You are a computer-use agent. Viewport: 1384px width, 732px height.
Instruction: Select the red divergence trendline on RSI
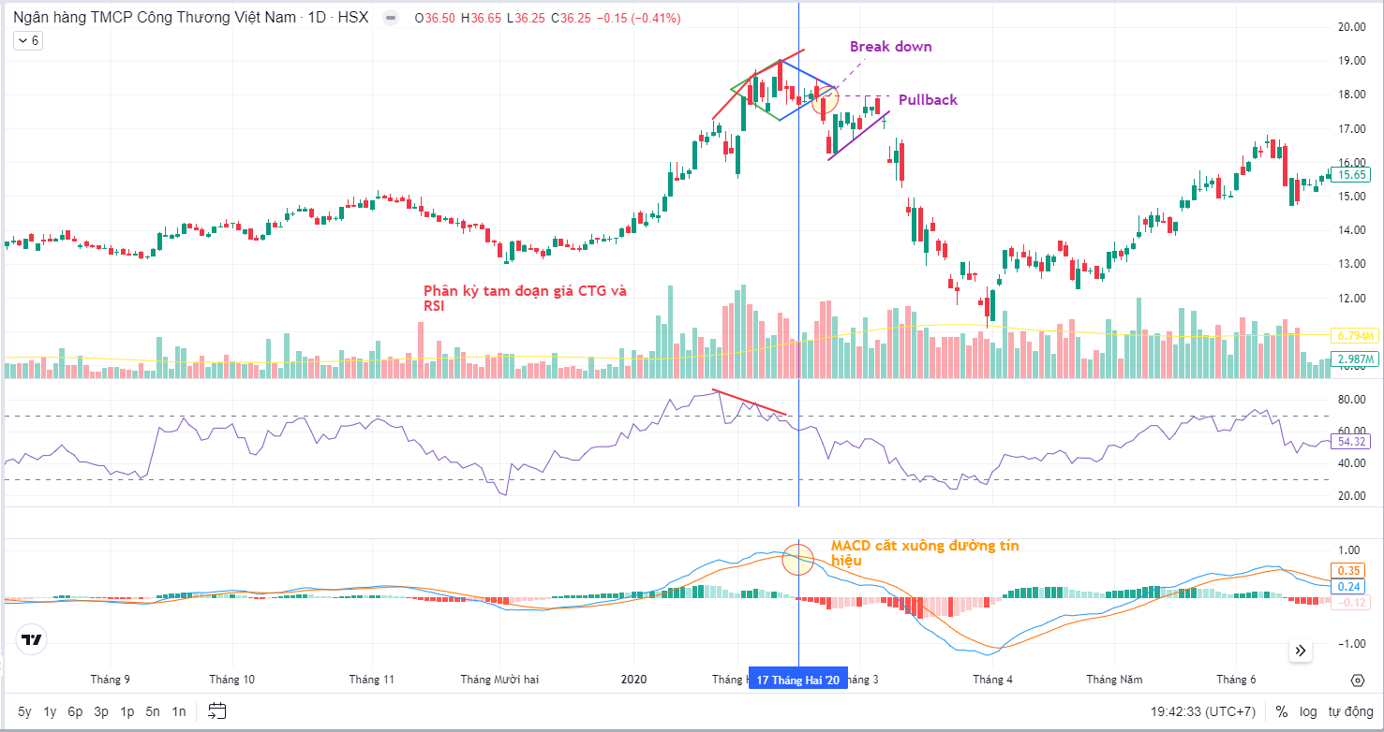tap(750, 402)
